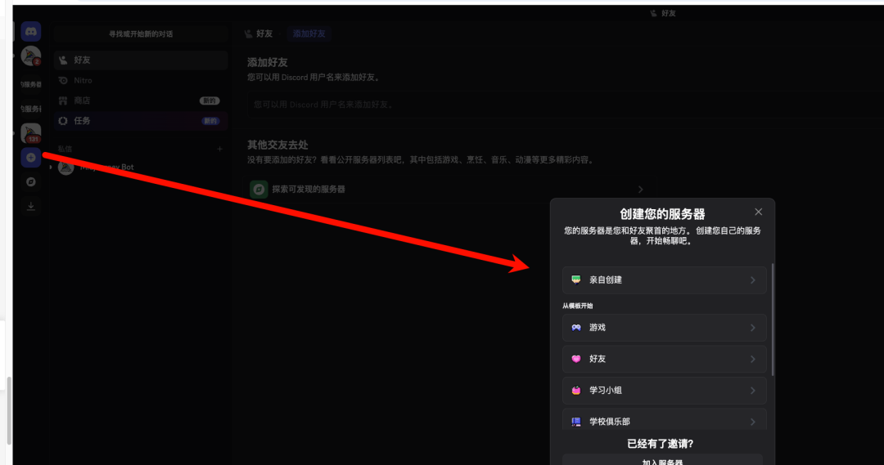The image size is (884, 465).
Task: Open server icon with 131 badge
Action: 31,133
